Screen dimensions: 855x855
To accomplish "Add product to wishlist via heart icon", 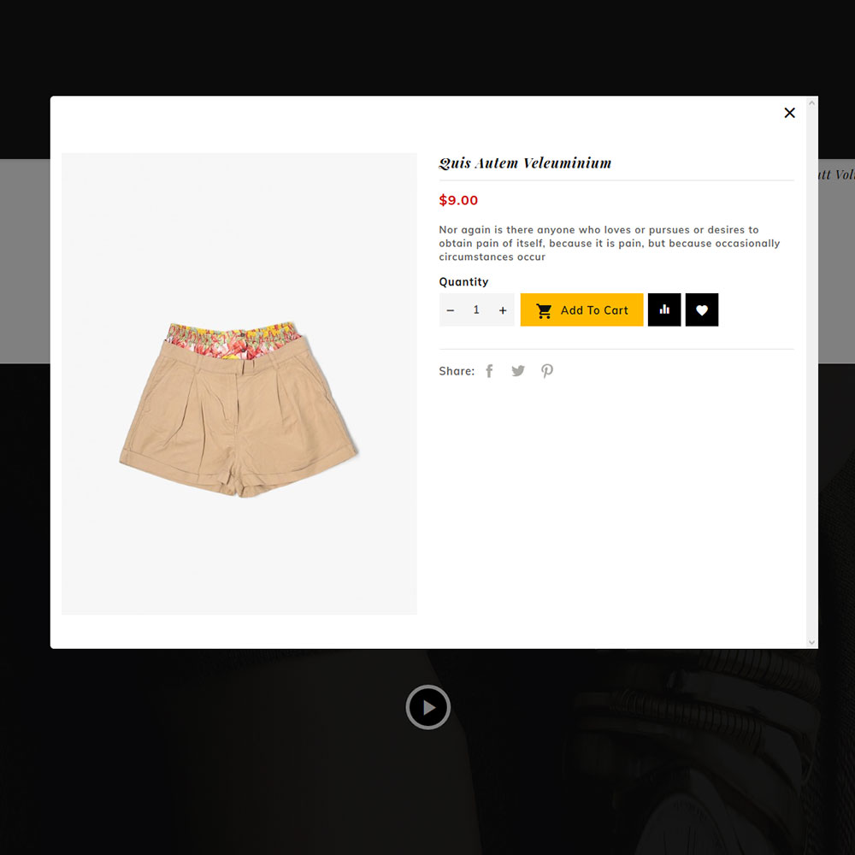I will 702,310.
